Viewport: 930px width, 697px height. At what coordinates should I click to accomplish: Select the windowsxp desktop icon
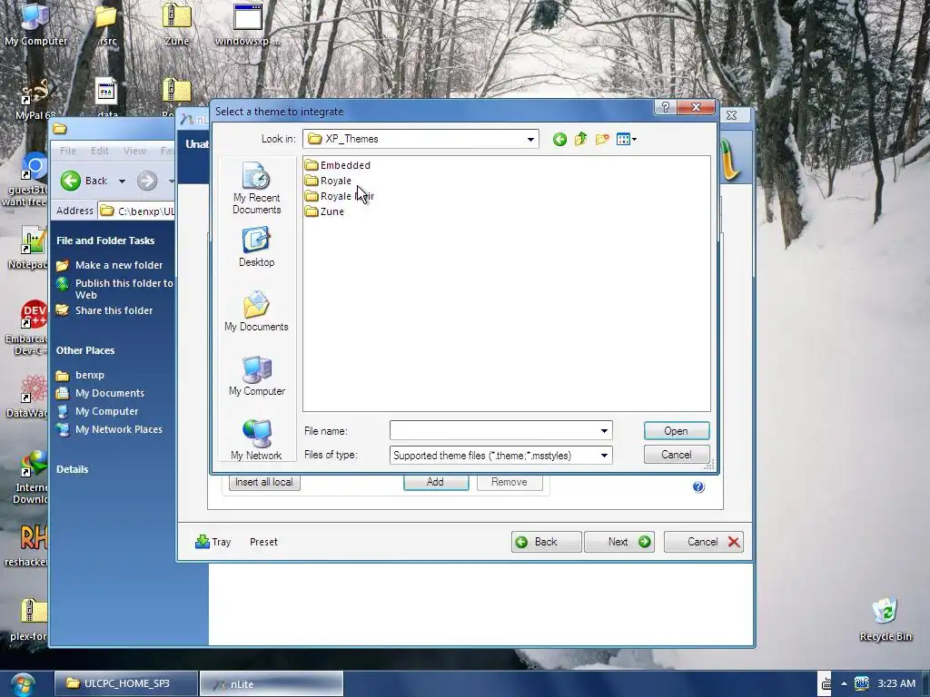click(247, 25)
